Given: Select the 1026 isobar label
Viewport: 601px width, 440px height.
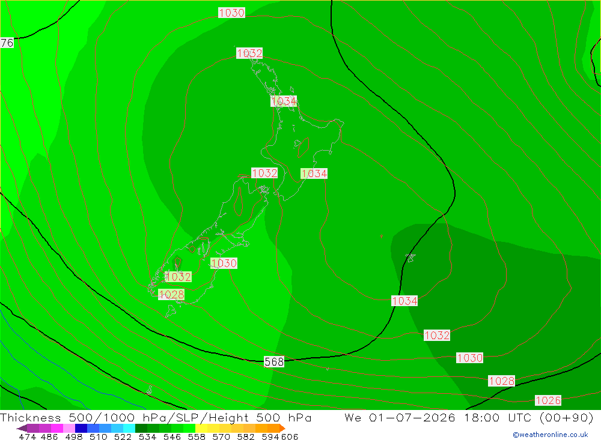Looking at the screenshot, I should (x=548, y=400).
